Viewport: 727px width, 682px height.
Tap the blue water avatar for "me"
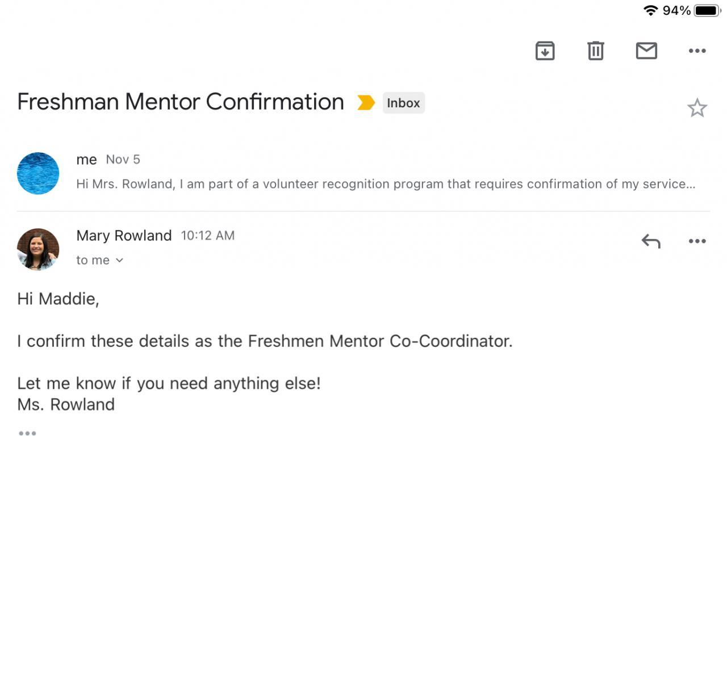[38, 173]
